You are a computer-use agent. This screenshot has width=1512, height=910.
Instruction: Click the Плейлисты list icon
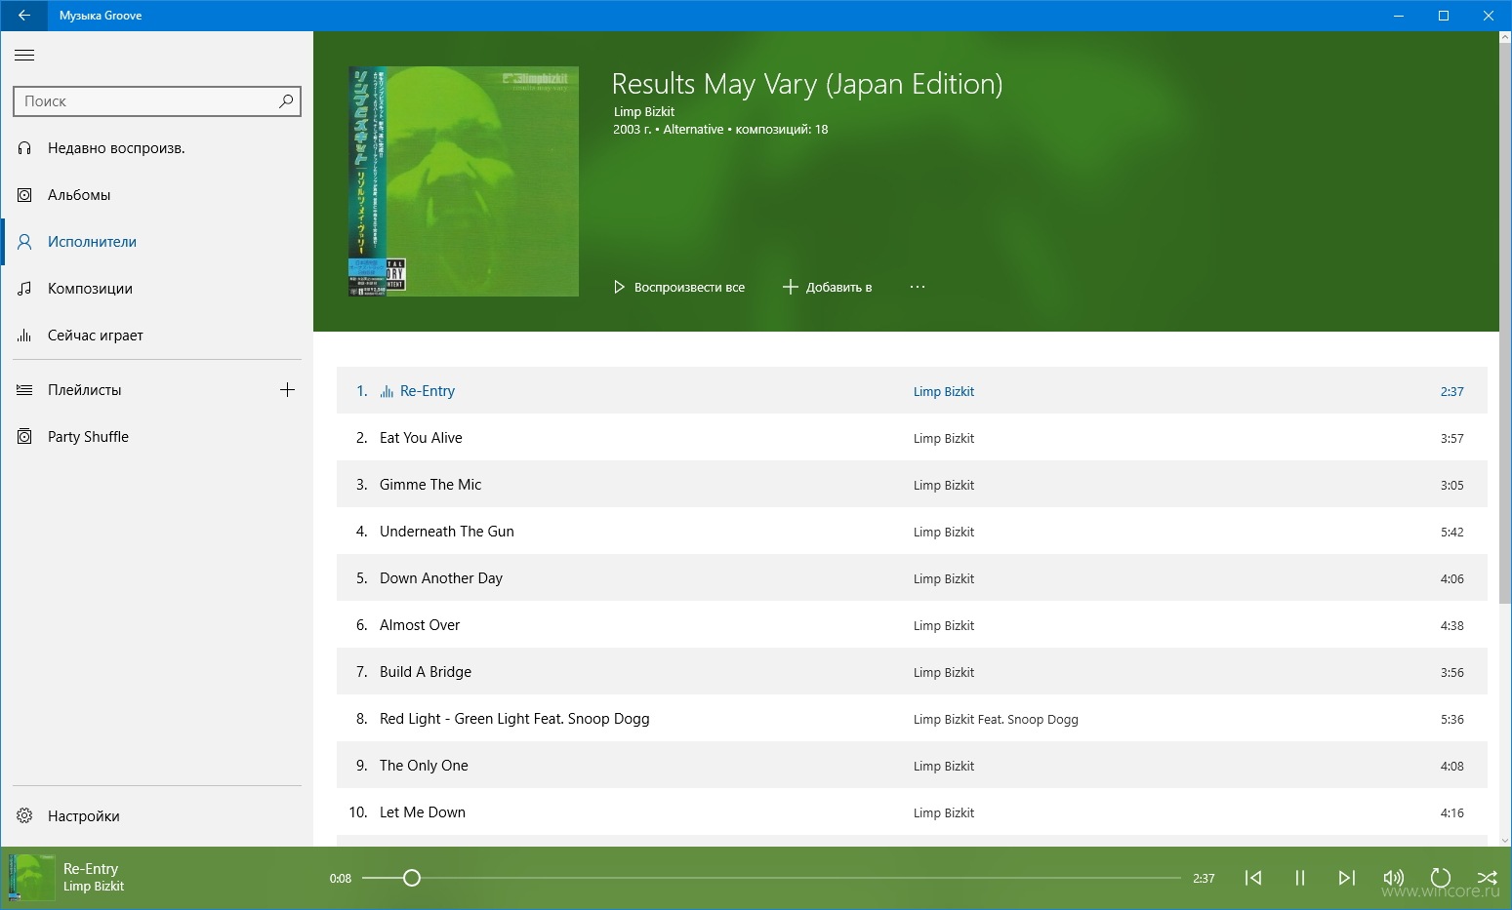point(25,390)
